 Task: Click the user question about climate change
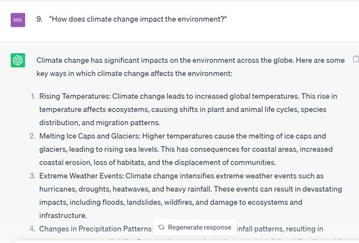click(138, 20)
